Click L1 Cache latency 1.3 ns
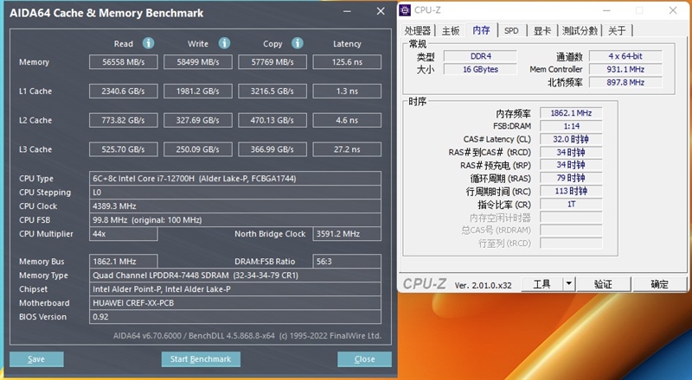 tap(347, 92)
